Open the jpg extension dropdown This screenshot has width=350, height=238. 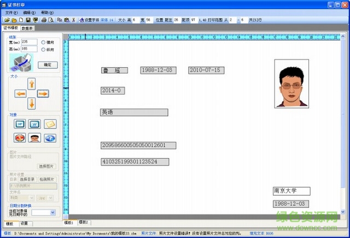coord(51,198)
